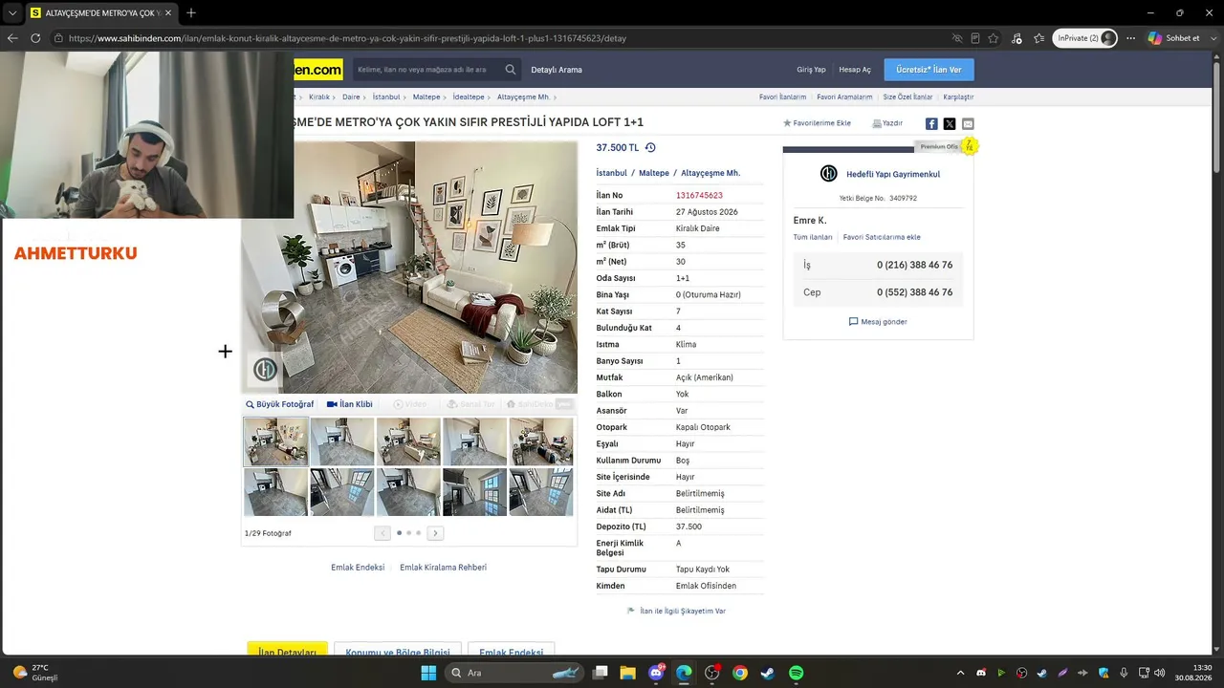This screenshot has height=688, width=1224.
Task: Show previous photo thumbnails page
Action: click(x=382, y=533)
